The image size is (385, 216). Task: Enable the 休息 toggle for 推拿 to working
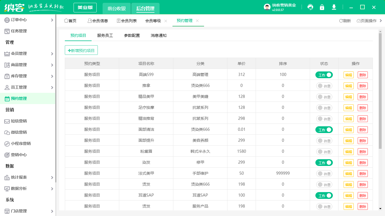(324, 85)
